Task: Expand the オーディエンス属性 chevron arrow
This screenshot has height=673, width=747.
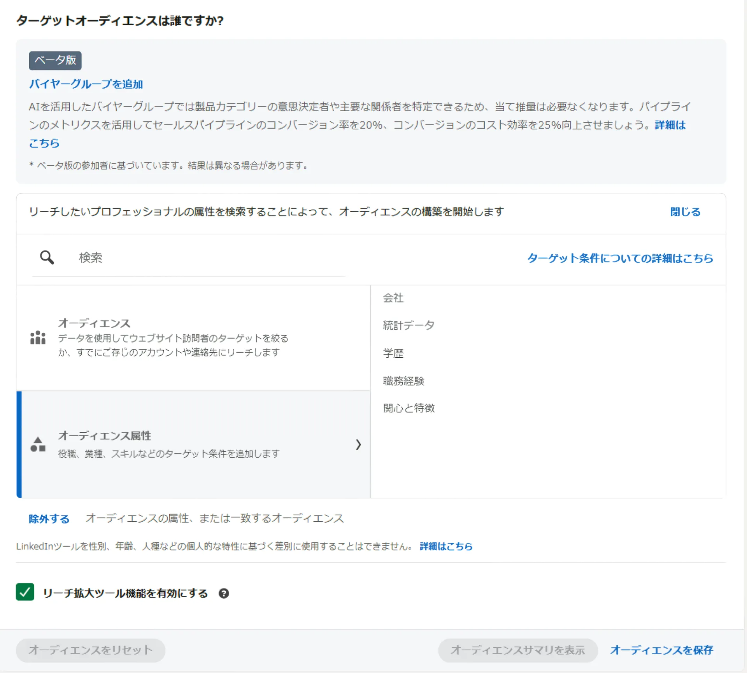Action: click(x=358, y=444)
